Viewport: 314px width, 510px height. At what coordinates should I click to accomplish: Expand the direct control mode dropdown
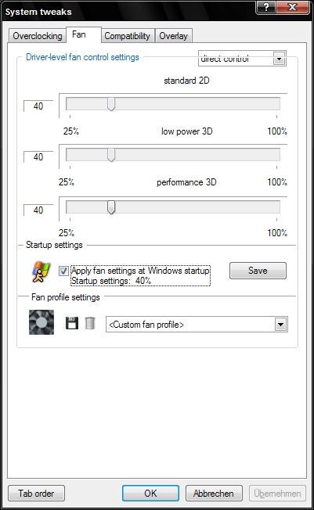279,59
